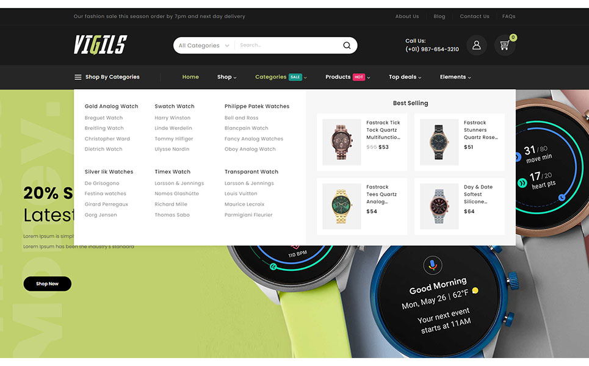Screen dimensions: 589x366
Task: Open the Contact Us link
Action: [474, 16]
